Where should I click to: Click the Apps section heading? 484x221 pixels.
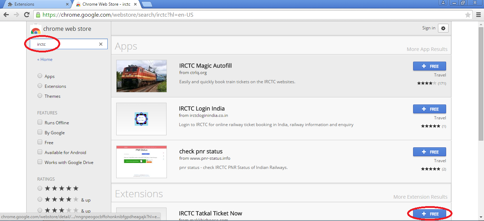(x=126, y=46)
